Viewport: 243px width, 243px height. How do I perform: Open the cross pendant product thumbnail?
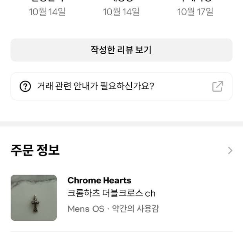click(34, 198)
